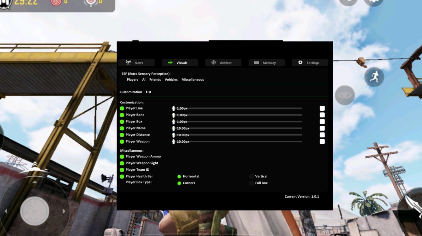The height and width of the screenshot is (236, 422).
Task: Open the Aimbot tab
Action: [223, 63]
